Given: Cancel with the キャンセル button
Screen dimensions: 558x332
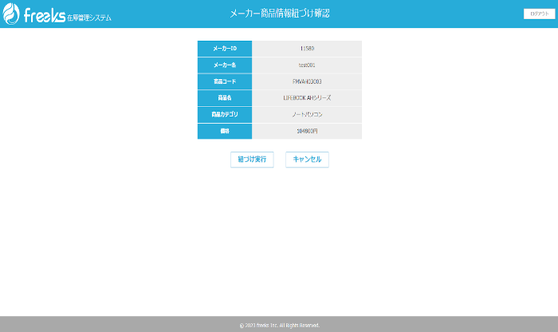Looking at the screenshot, I should tap(307, 160).
